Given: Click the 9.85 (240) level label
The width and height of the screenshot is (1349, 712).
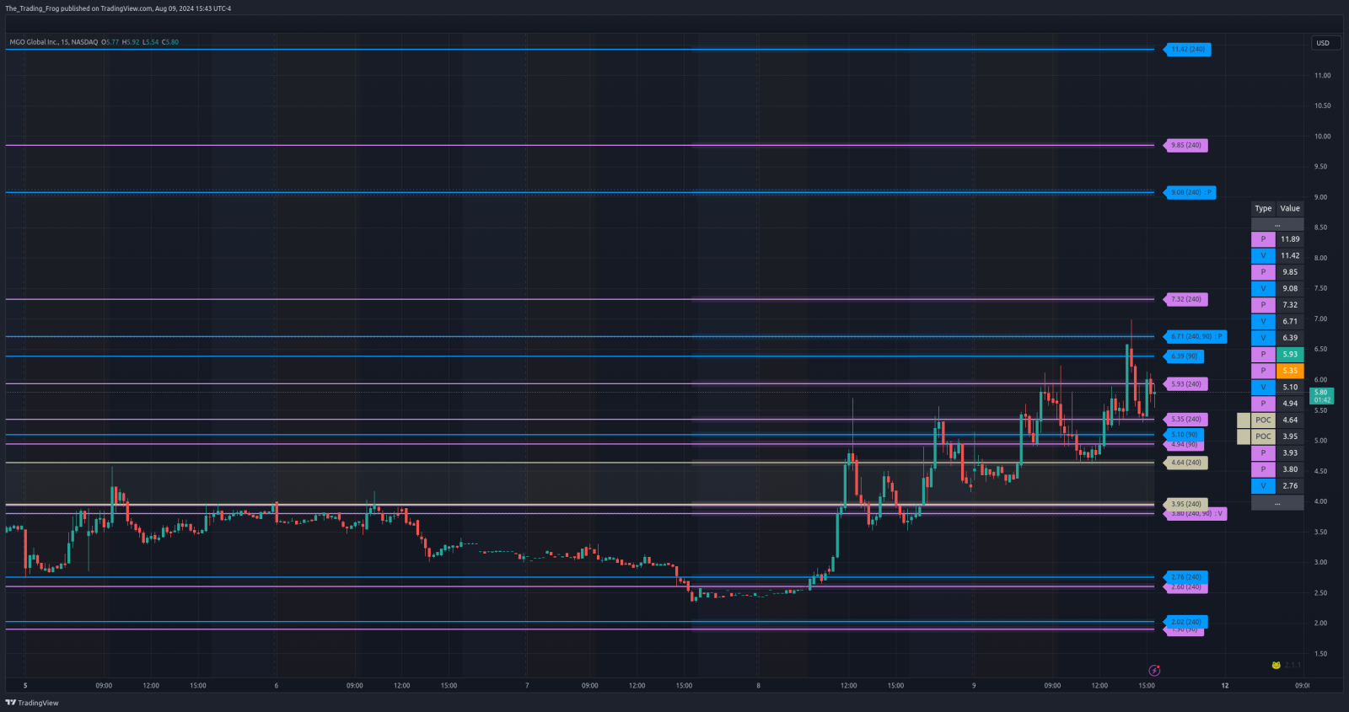Looking at the screenshot, I should point(1185,146).
